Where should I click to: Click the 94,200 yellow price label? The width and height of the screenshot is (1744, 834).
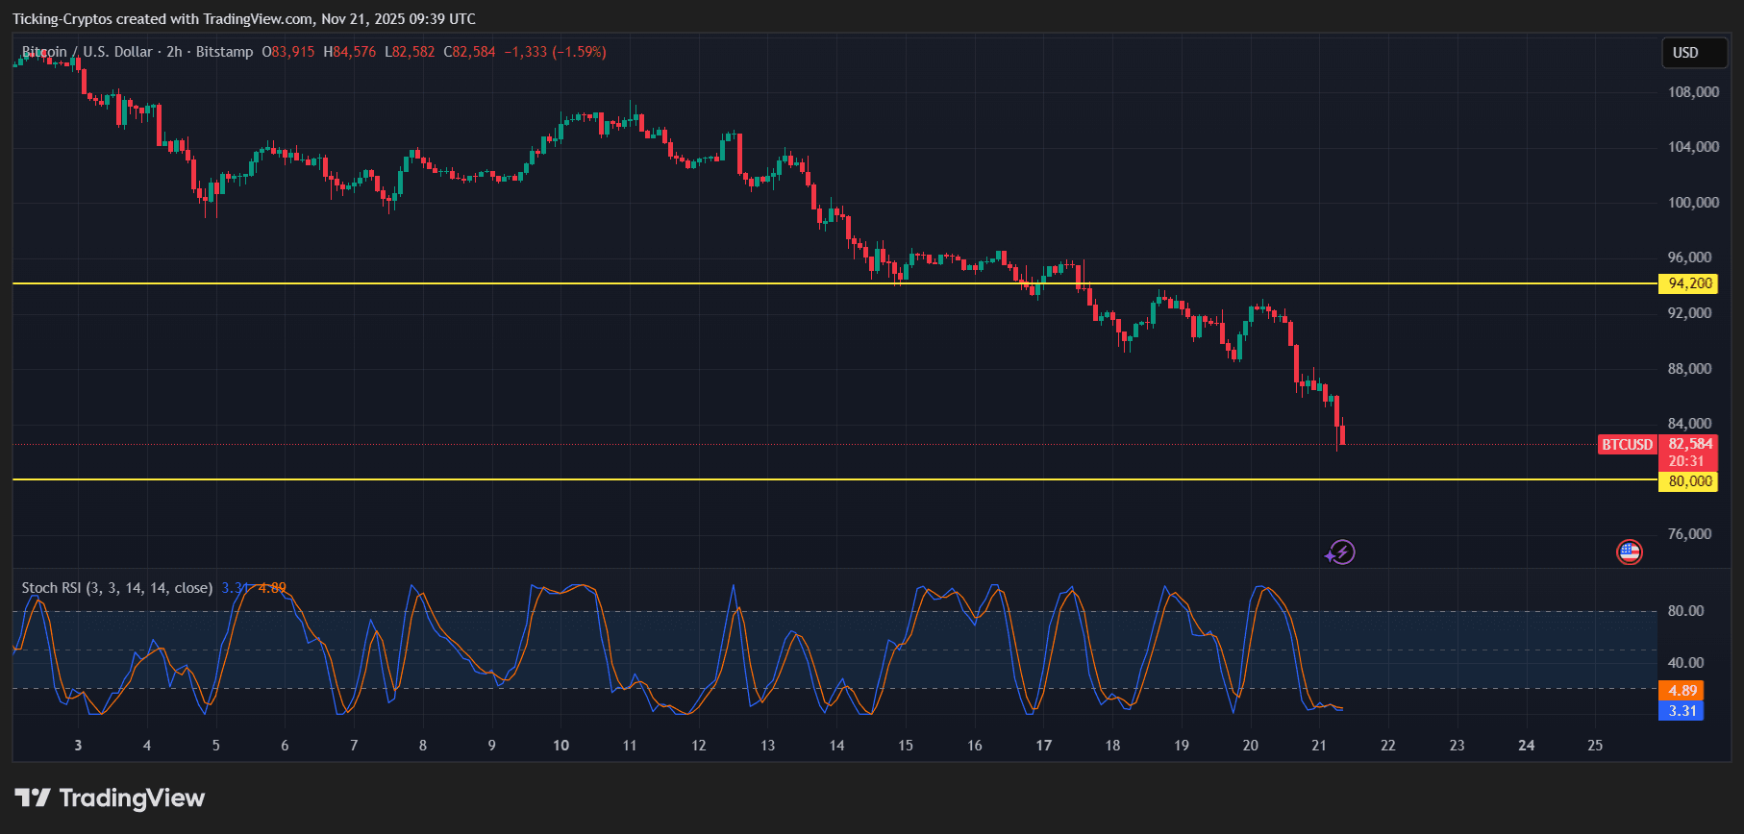tap(1689, 283)
